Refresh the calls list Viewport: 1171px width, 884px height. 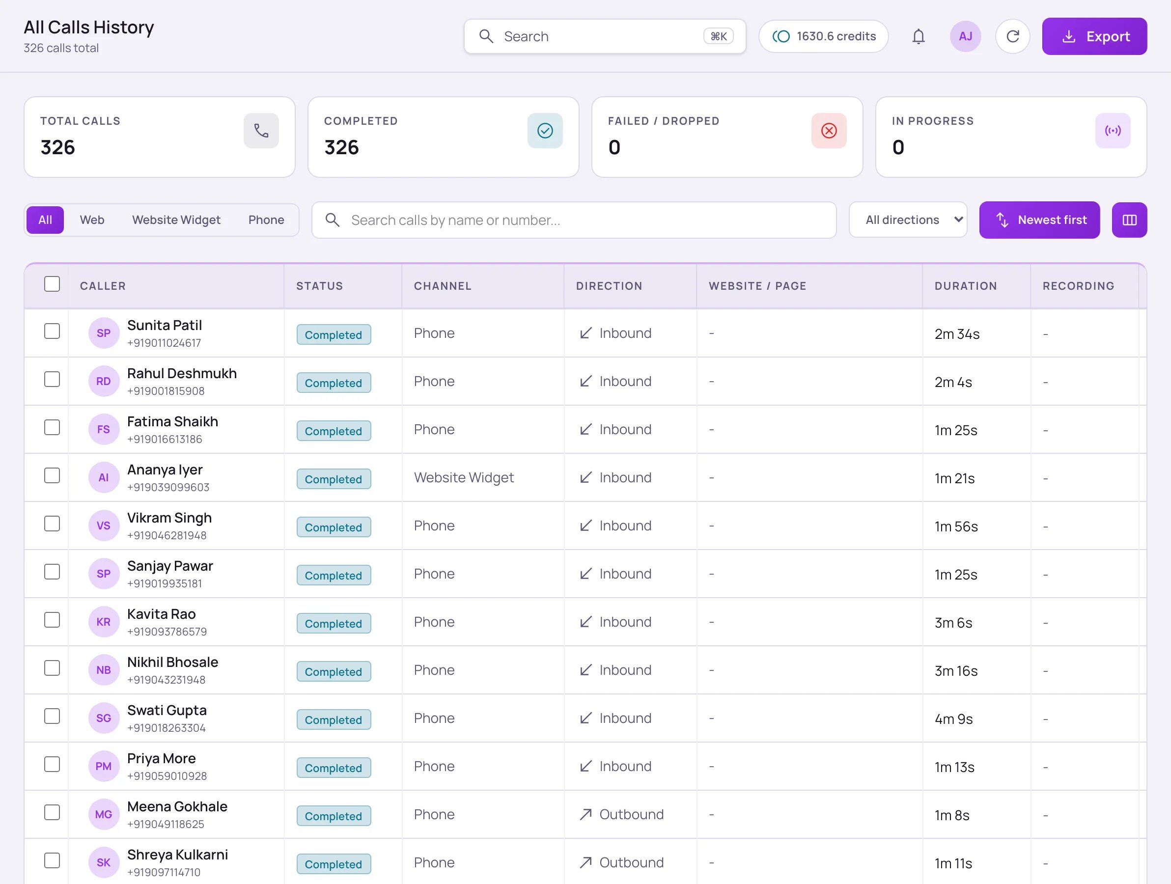coord(1012,36)
